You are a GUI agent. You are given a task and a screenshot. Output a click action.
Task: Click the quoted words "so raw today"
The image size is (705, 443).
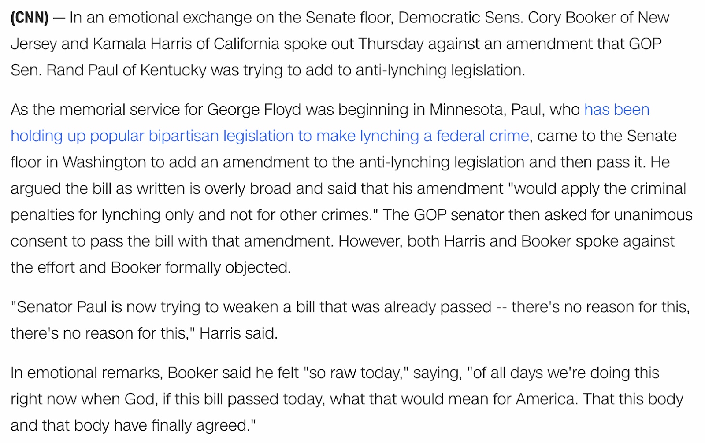[x=356, y=373]
